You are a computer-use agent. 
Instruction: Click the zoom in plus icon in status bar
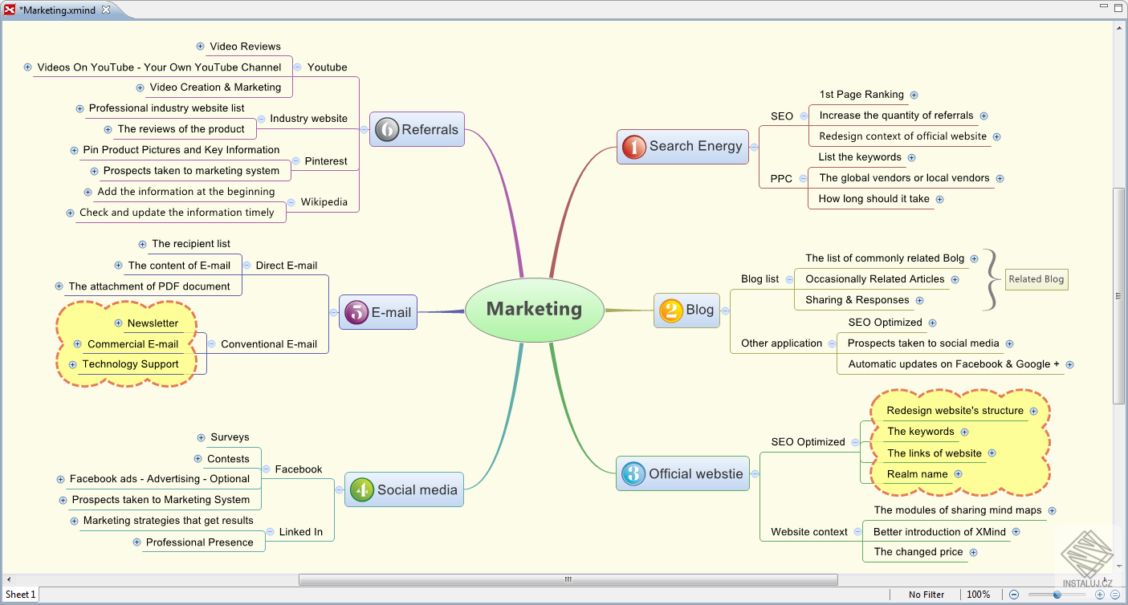1099,595
